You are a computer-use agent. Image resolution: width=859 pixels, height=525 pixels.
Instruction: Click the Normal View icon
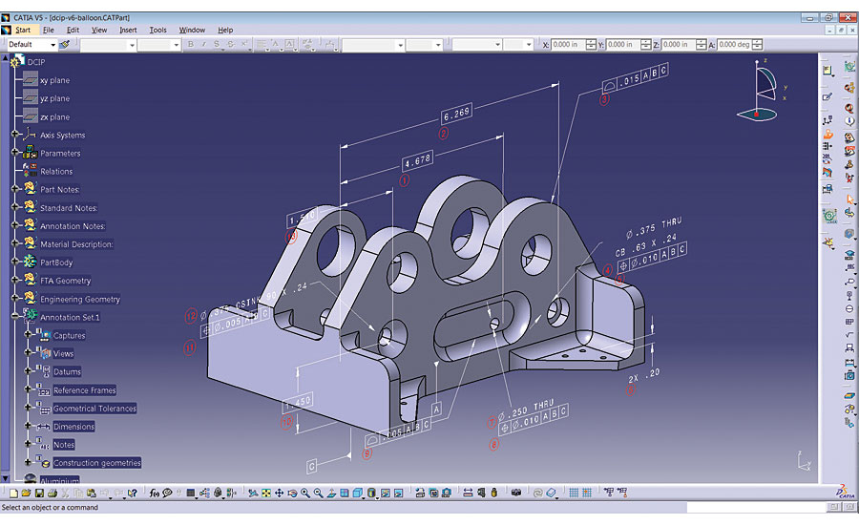point(331,493)
